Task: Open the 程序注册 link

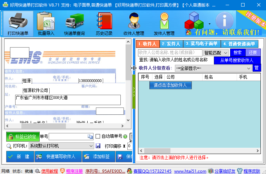Action: click(74, 171)
